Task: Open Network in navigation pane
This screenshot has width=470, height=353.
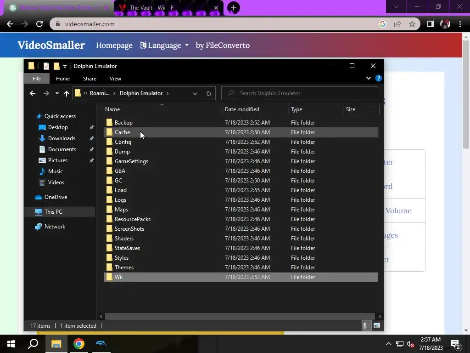Action: [55, 226]
